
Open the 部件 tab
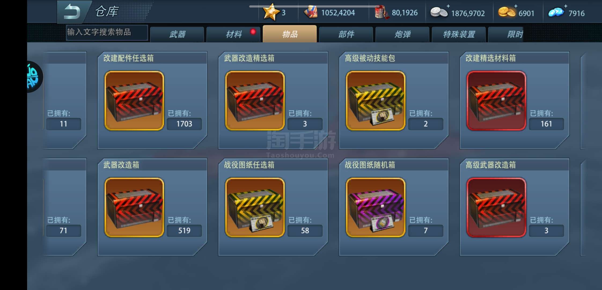(x=346, y=34)
